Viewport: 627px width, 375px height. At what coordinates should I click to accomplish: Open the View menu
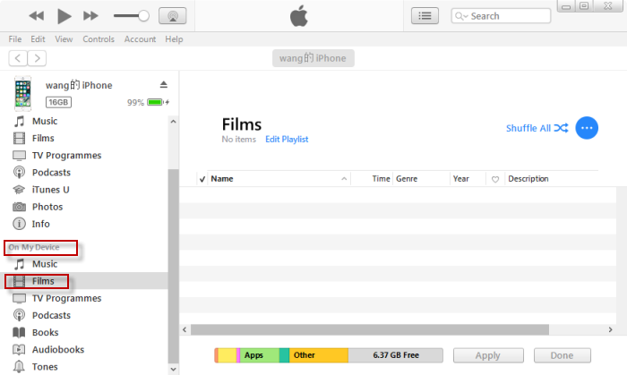tap(64, 39)
